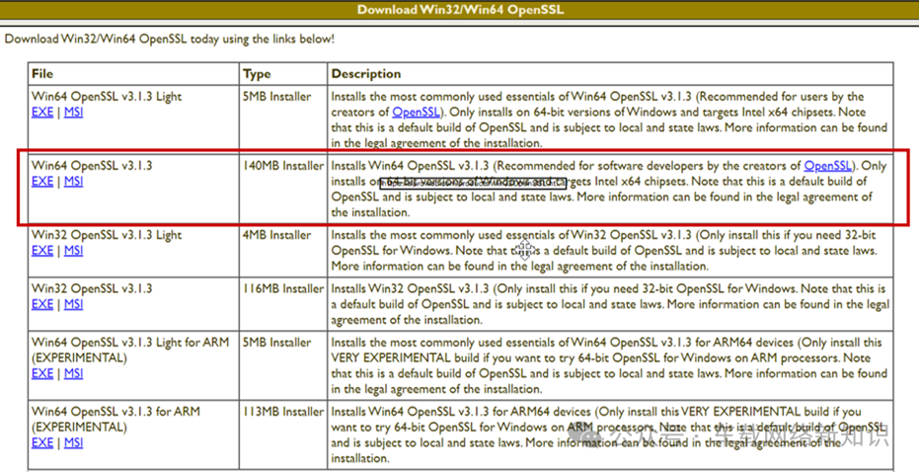
Task: Download MSI for 140MB Win64 OpenSSL v3.1.3
Action: click(x=73, y=181)
